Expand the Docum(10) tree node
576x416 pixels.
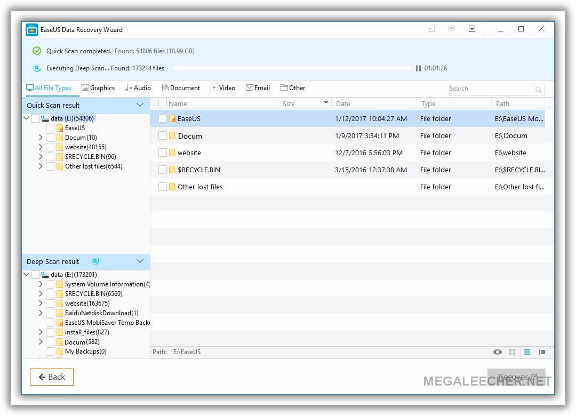click(41, 138)
